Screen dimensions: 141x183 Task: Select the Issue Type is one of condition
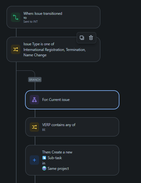53,49
